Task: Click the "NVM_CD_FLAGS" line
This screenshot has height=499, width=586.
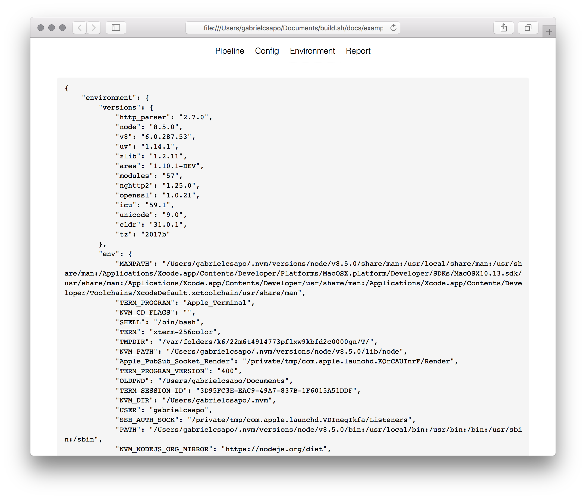Action: pyautogui.click(x=155, y=313)
